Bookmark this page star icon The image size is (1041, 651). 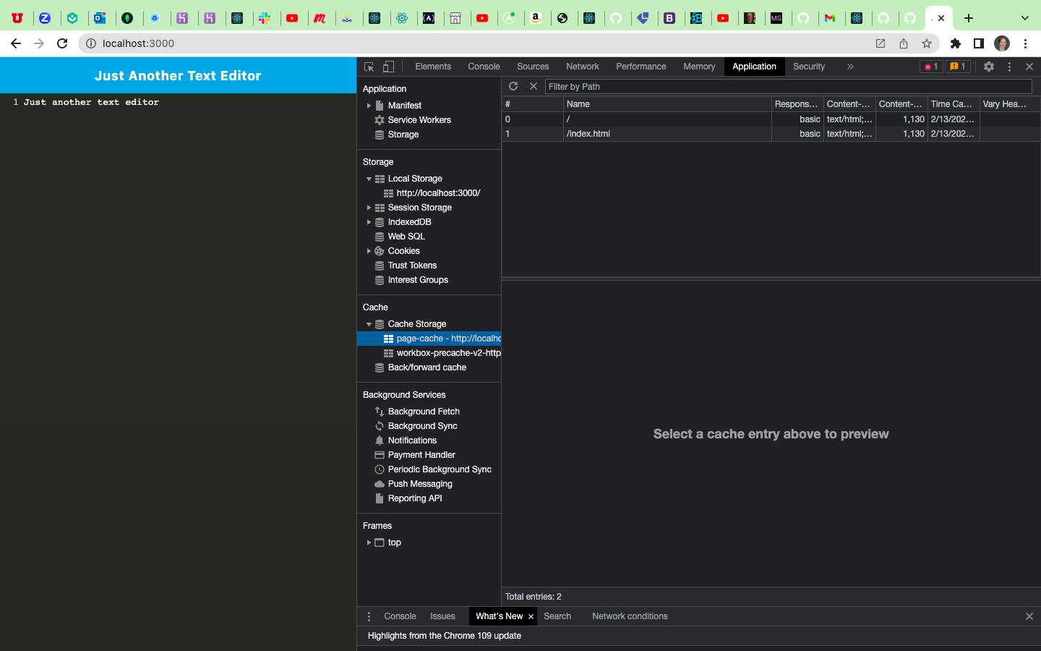point(927,43)
